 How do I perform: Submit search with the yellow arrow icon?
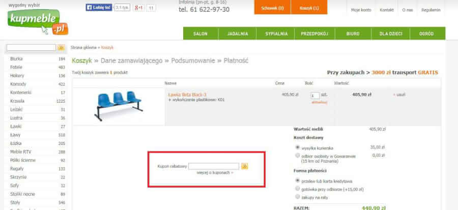click(61, 47)
